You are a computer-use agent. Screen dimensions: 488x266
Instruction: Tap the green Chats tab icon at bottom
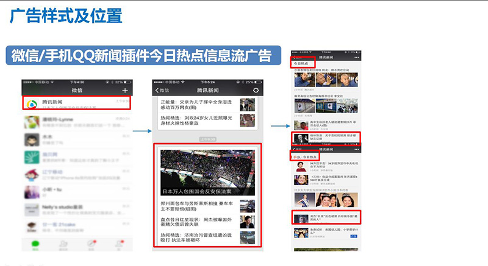35,245
